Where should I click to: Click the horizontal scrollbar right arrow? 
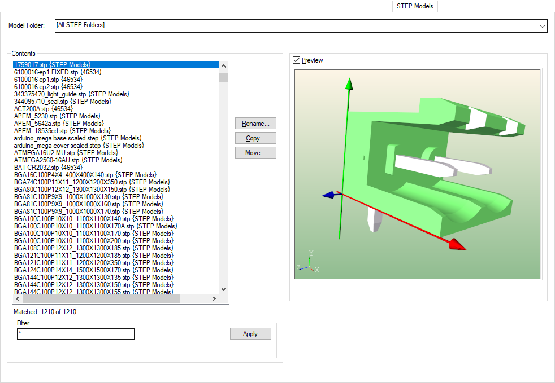[214, 299]
